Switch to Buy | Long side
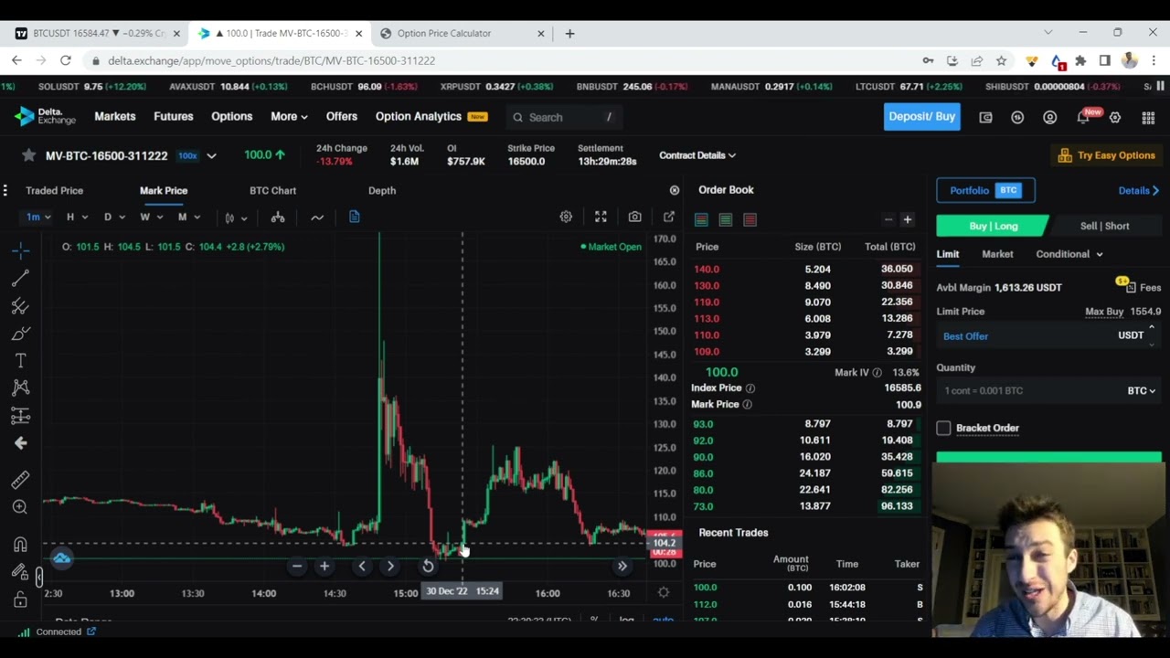 (994, 226)
